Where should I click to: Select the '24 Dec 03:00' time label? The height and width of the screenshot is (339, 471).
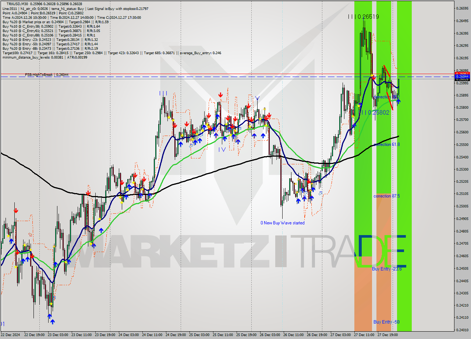128,335
